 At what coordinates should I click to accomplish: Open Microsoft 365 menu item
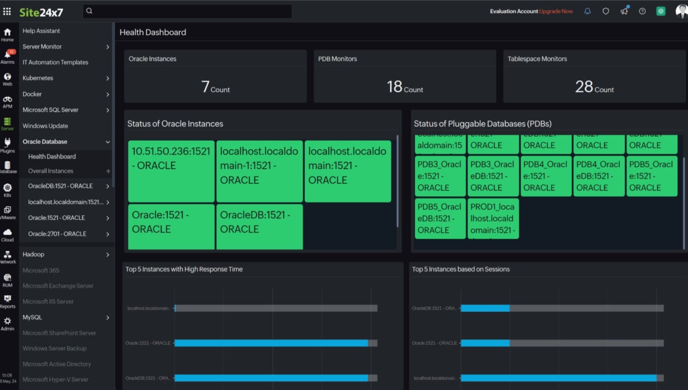41,270
